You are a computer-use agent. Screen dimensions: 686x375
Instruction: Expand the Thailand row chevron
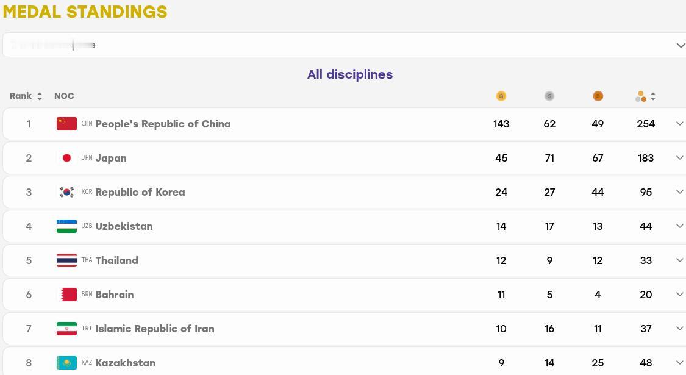pyautogui.click(x=679, y=260)
